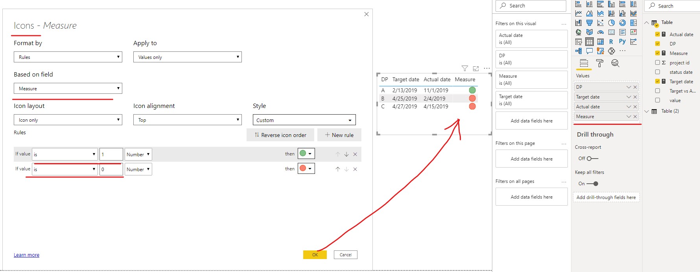Click the Cancel button
Viewport: 700px width, 272px height.
346,255
